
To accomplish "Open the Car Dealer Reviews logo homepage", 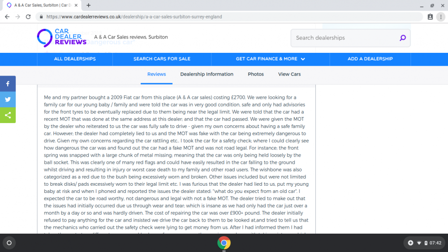I will coord(61,38).
